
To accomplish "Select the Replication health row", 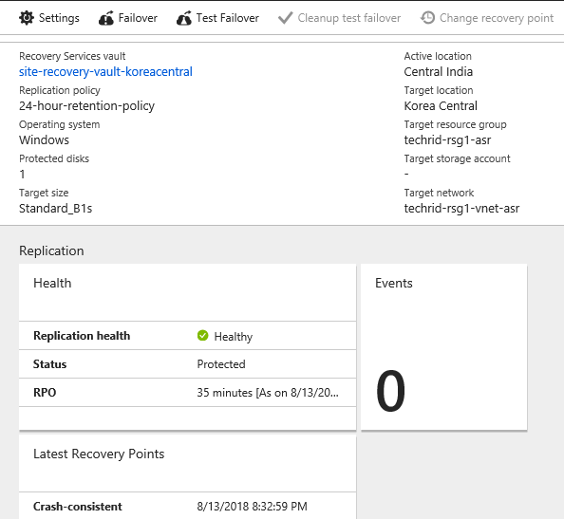I will 187,336.
